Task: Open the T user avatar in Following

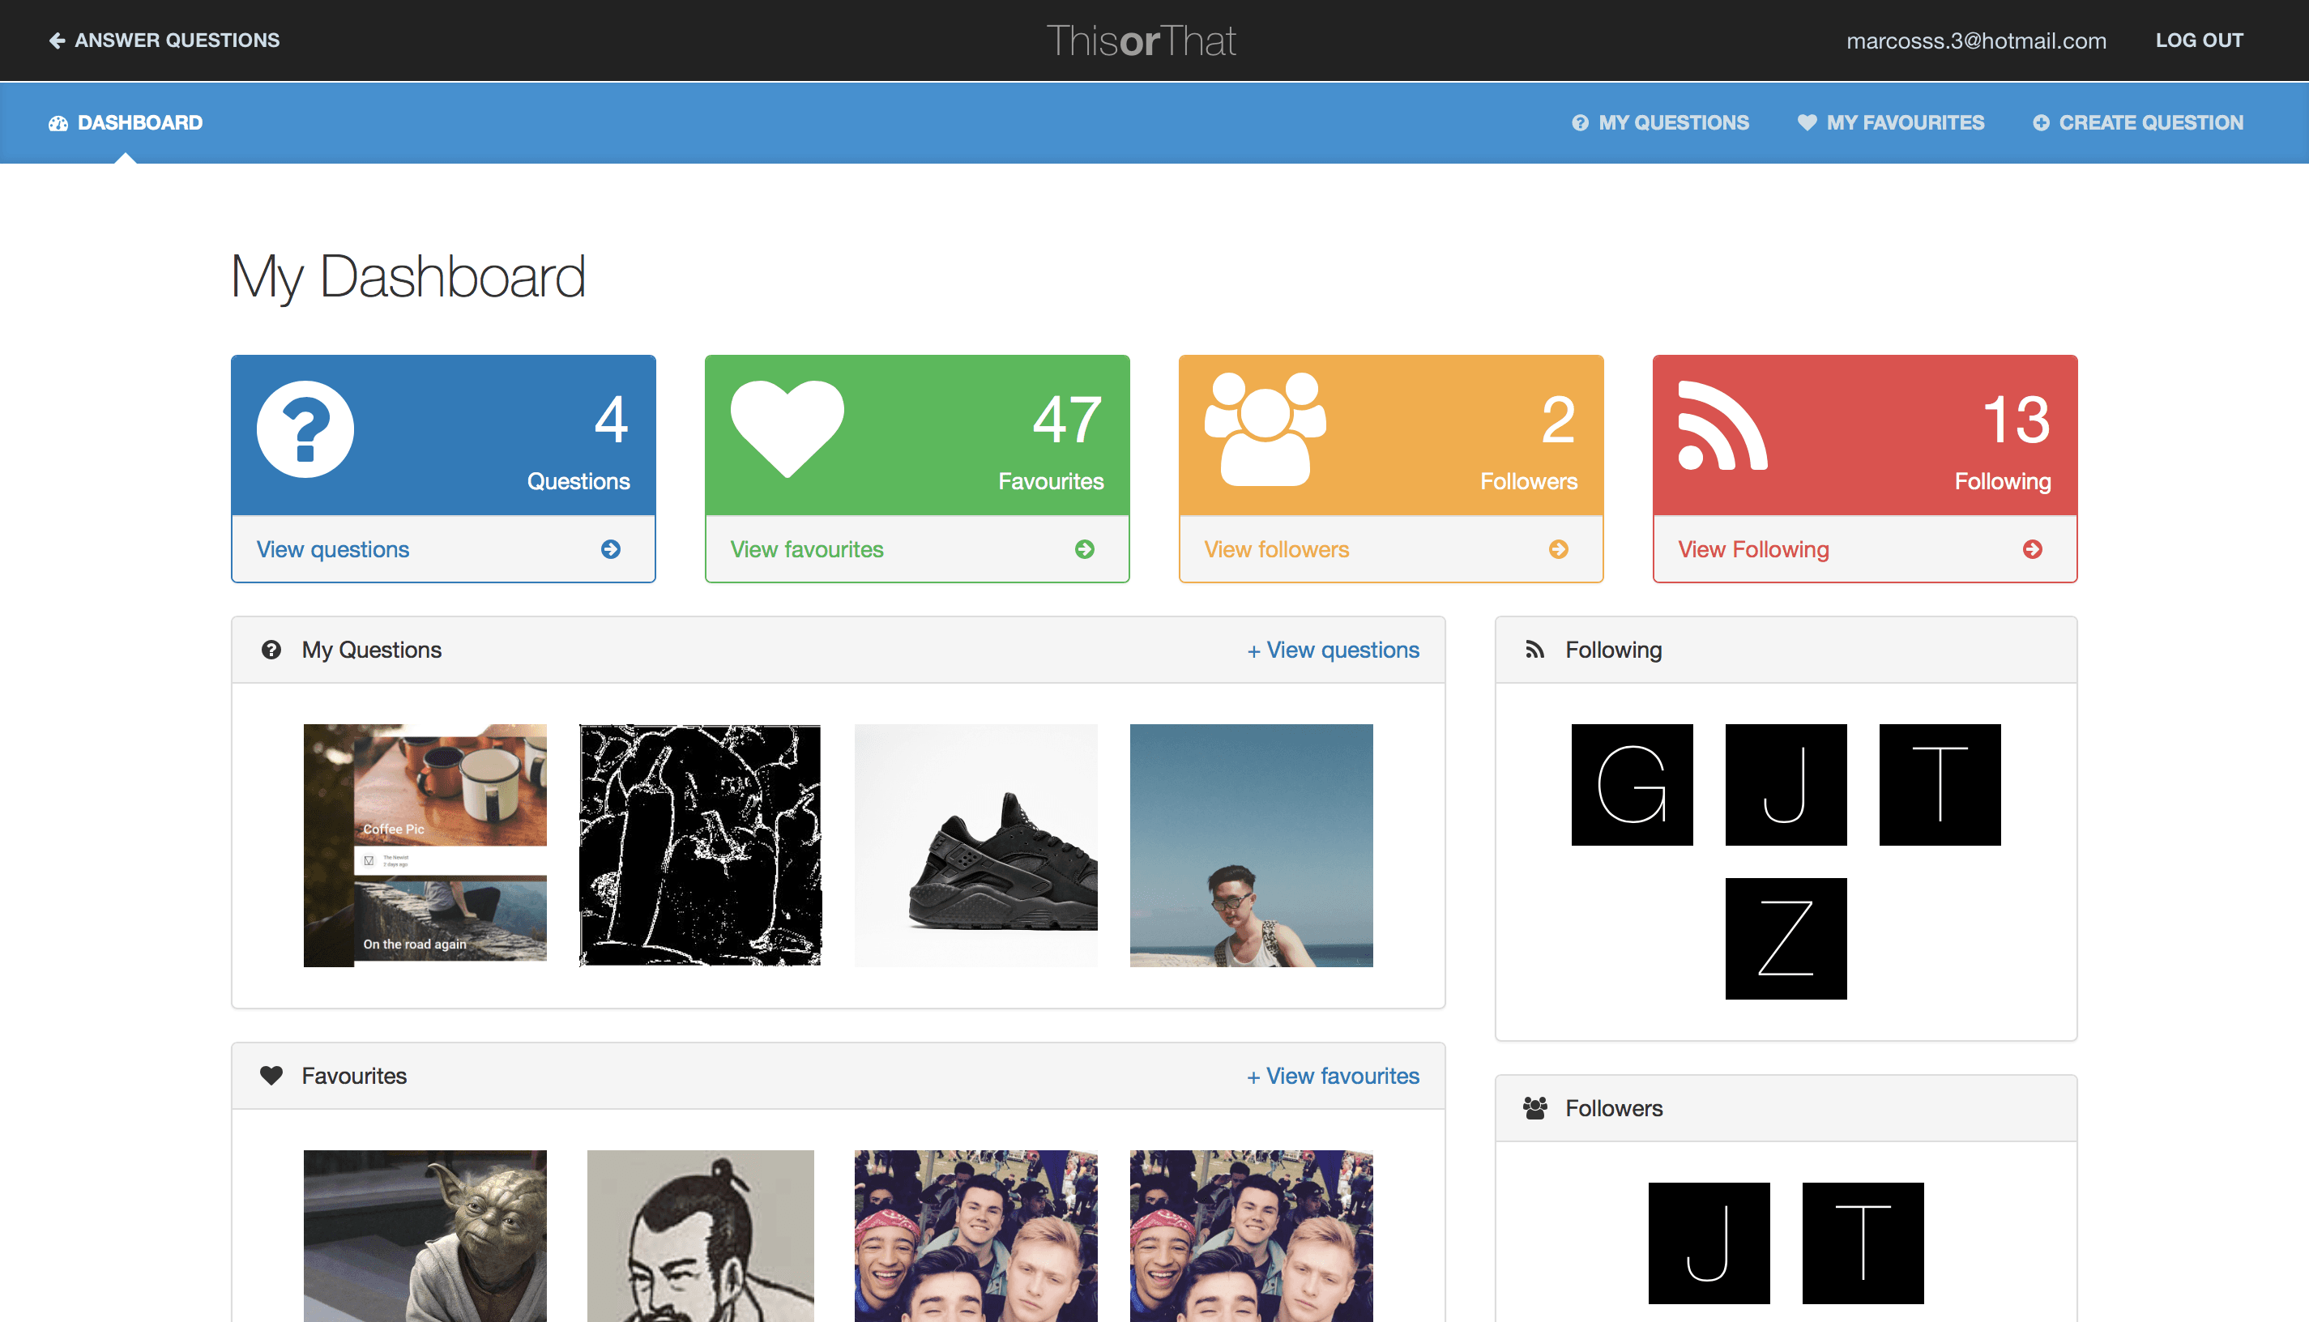Action: pyautogui.click(x=1940, y=786)
